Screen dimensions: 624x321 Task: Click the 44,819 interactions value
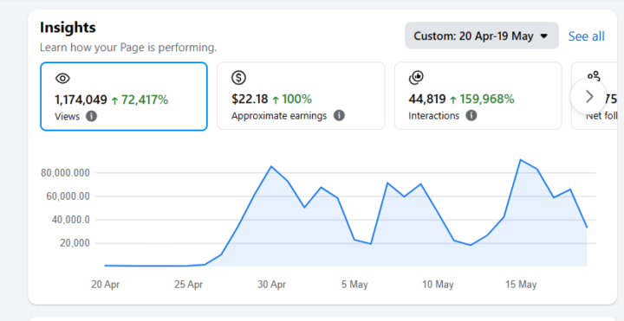(427, 99)
